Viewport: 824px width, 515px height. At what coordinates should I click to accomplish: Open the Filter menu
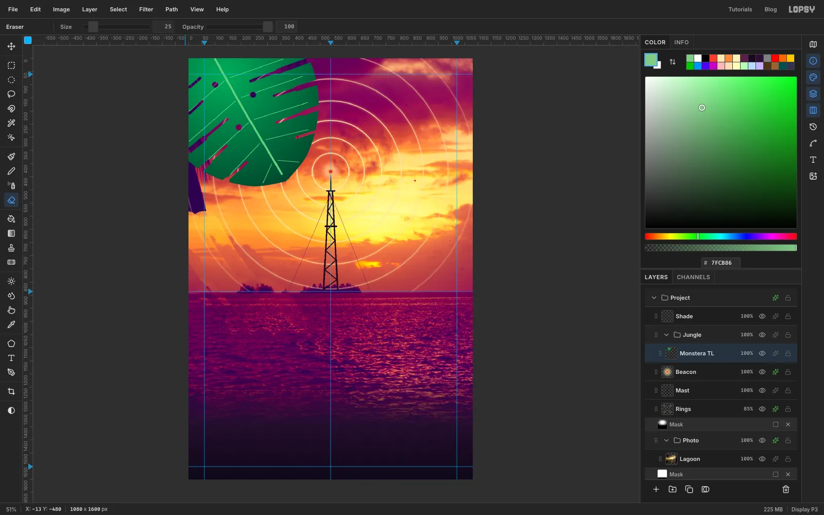click(x=146, y=9)
